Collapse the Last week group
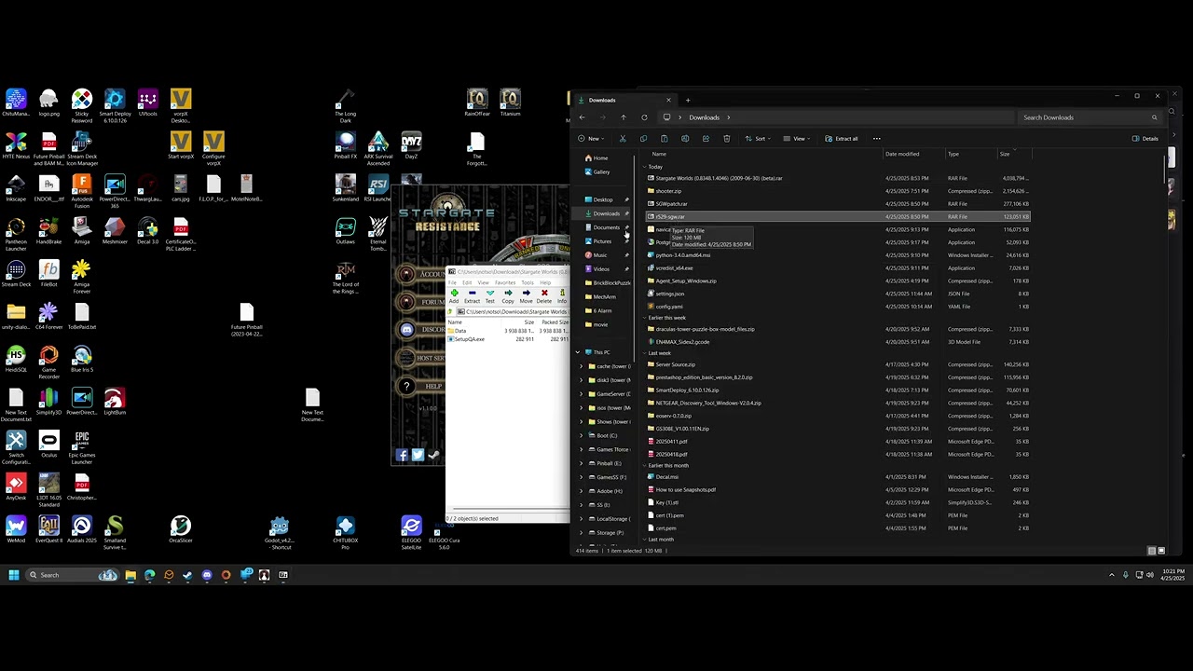 click(645, 353)
